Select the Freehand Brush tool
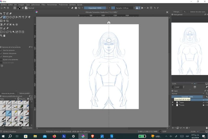 (1, 17)
